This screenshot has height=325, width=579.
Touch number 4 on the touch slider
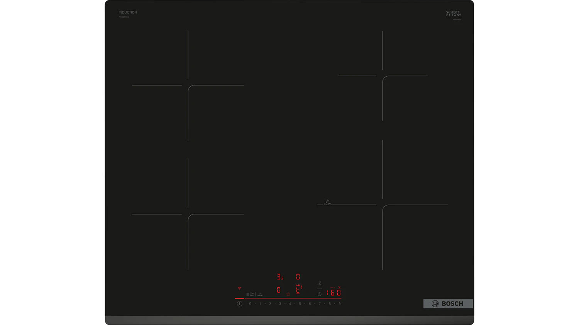(x=290, y=304)
